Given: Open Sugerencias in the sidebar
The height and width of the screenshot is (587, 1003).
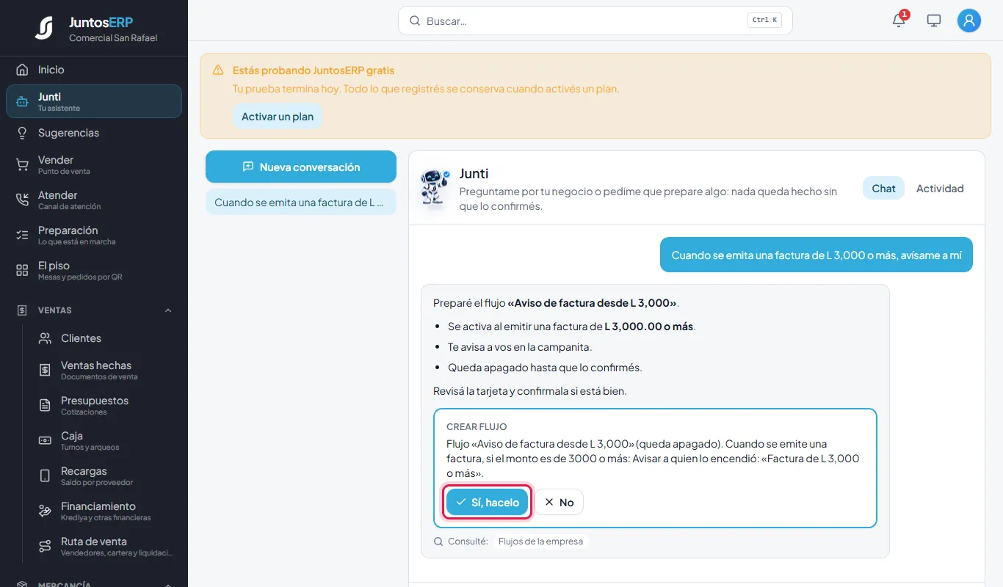Looking at the screenshot, I should [94, 133].
